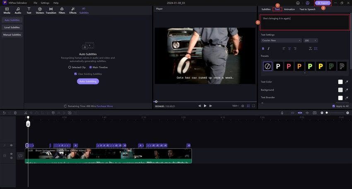The height and width of the screenshot is (189, 352).
Task: Align subtitle text right
Action: tap(295, 48)
